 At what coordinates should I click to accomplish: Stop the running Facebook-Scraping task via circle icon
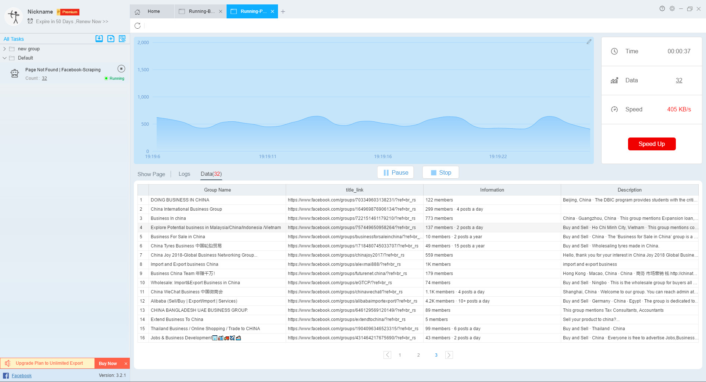pos(121,69)
